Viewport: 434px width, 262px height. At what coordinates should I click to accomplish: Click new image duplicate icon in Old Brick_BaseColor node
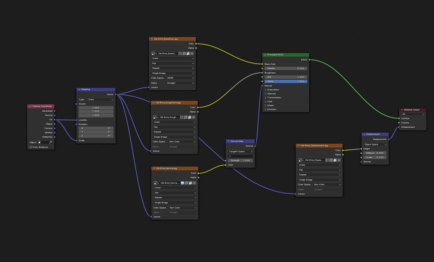pyautogui.click(x=184, y=54)
